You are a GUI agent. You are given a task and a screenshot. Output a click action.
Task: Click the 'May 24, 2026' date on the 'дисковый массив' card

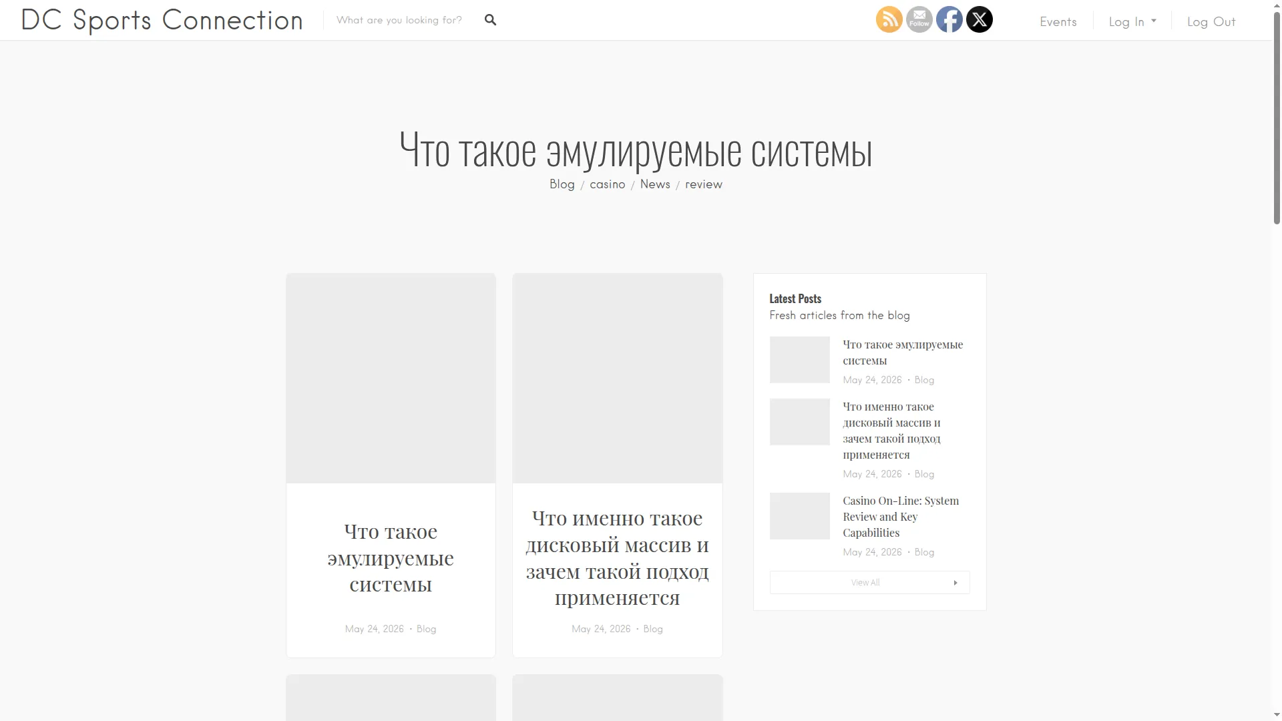[x=601, y=629]
